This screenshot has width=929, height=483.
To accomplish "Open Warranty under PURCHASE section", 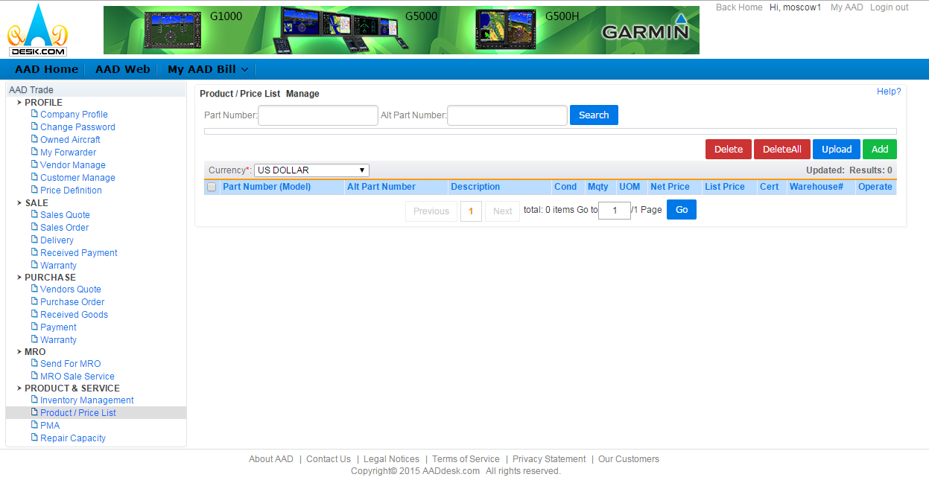I will click(58, 340).
